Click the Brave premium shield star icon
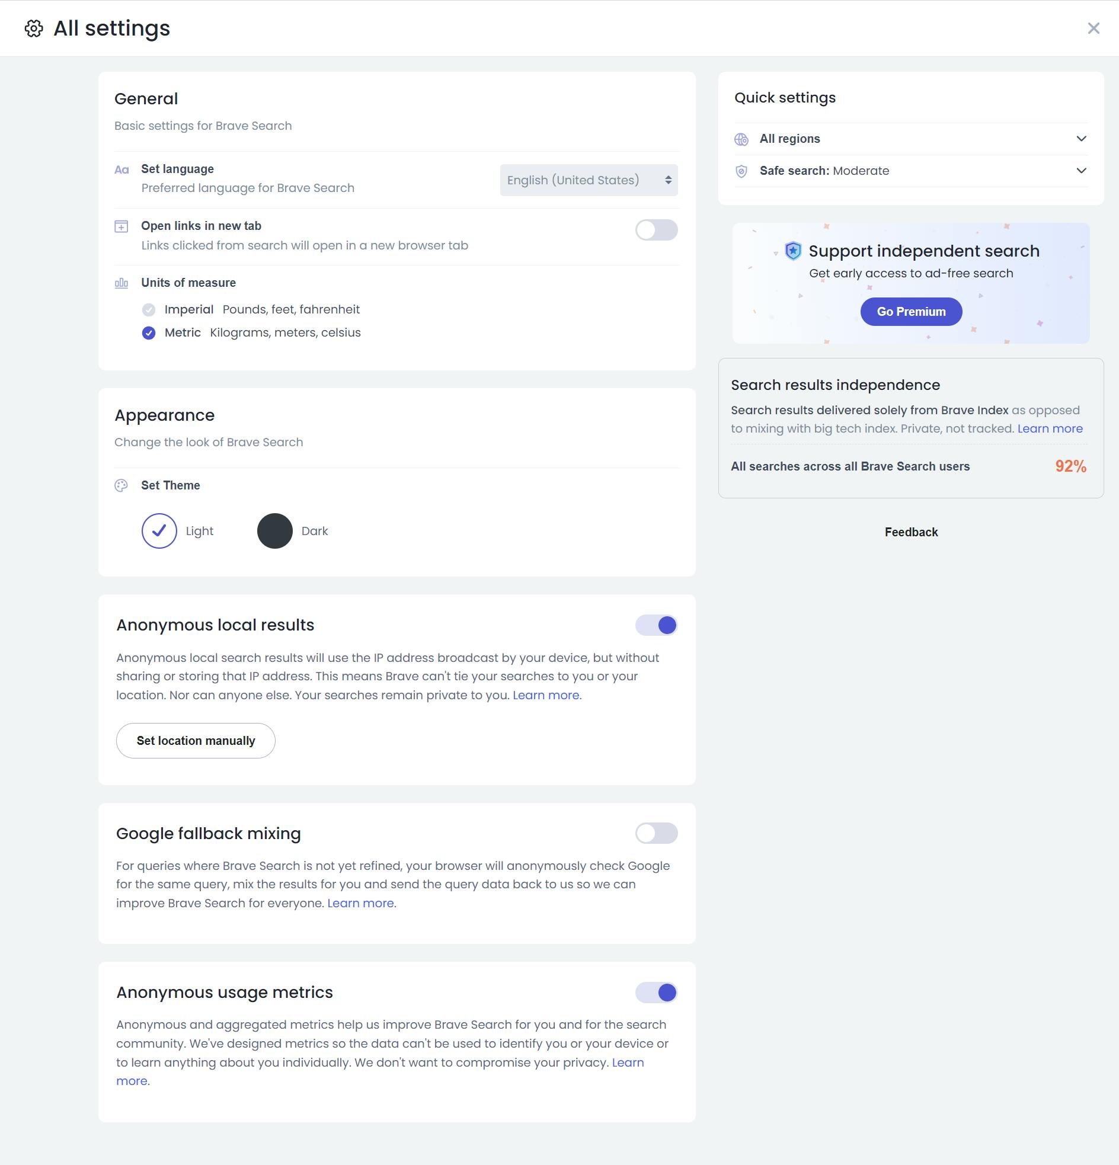 click(793, 251)
